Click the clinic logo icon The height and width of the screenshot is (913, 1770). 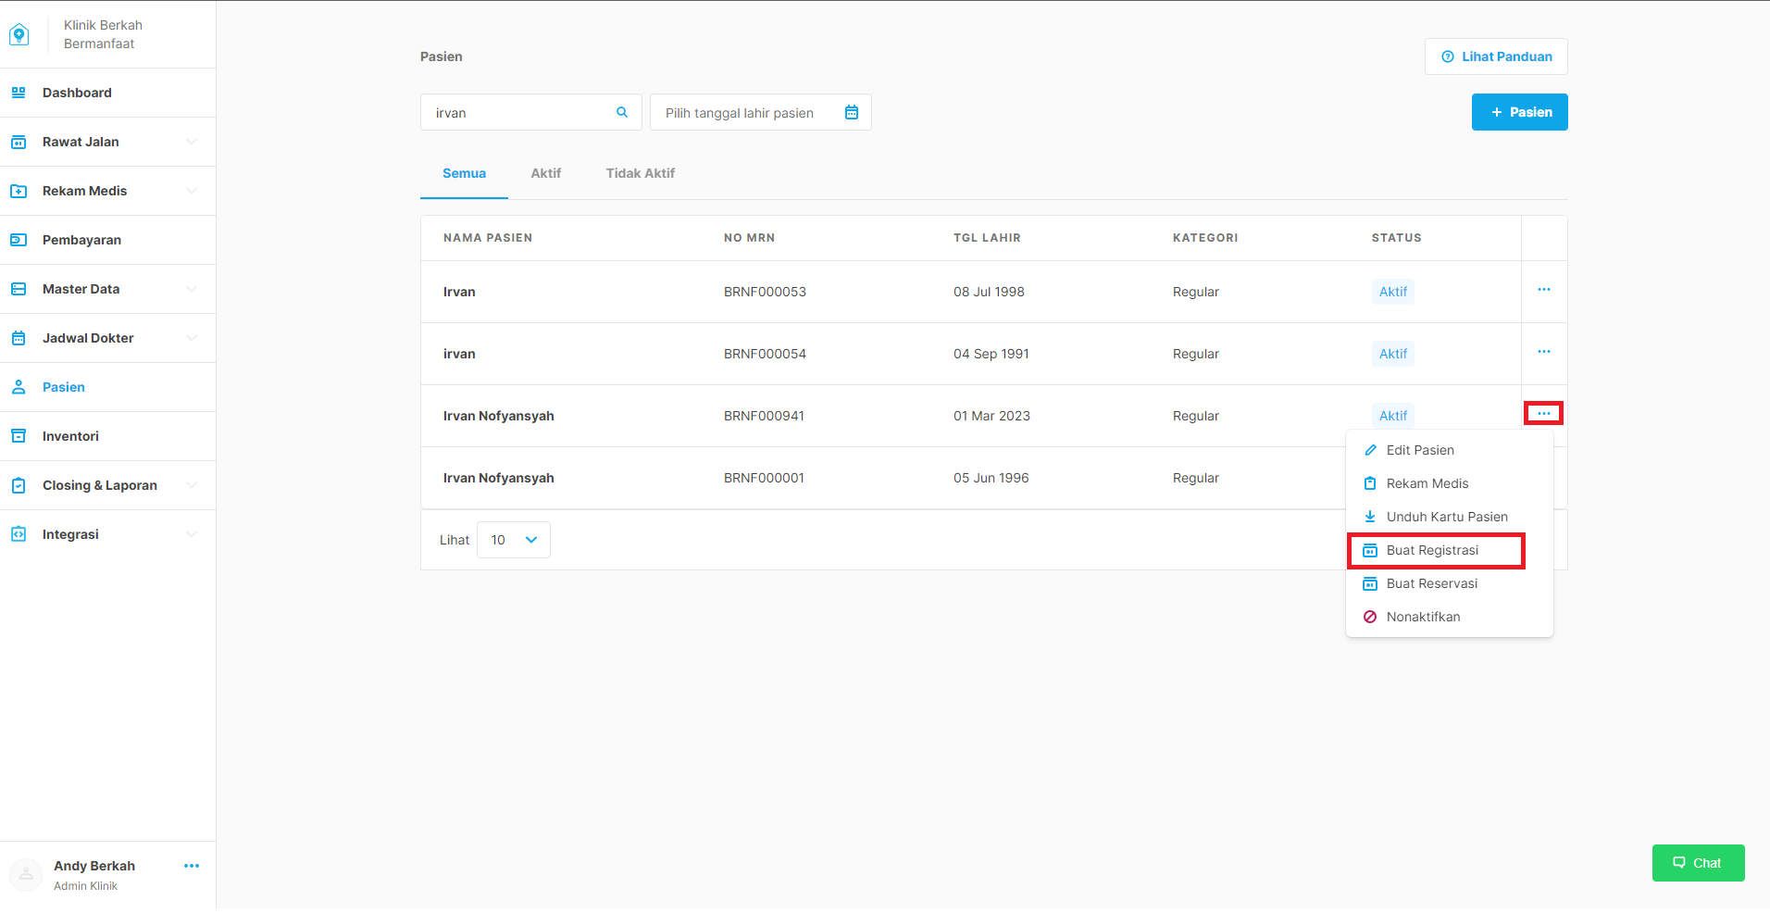click(19, 34)
